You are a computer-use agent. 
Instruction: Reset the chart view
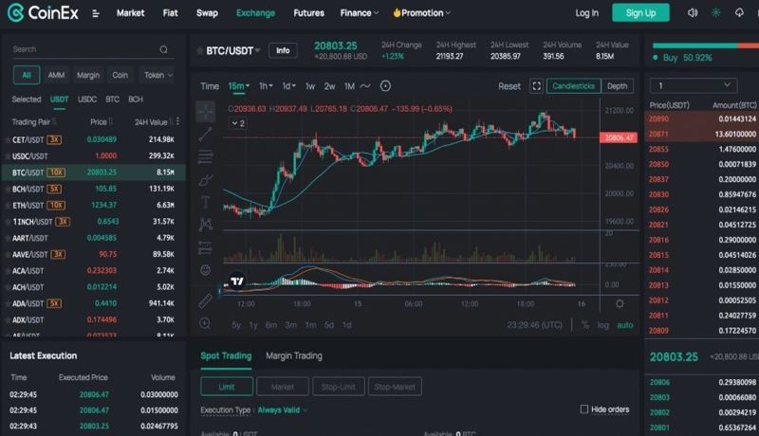[x=509, y=86]
